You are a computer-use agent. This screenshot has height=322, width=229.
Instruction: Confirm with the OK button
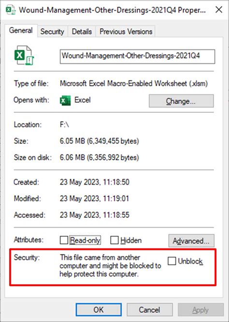[99, 310]
